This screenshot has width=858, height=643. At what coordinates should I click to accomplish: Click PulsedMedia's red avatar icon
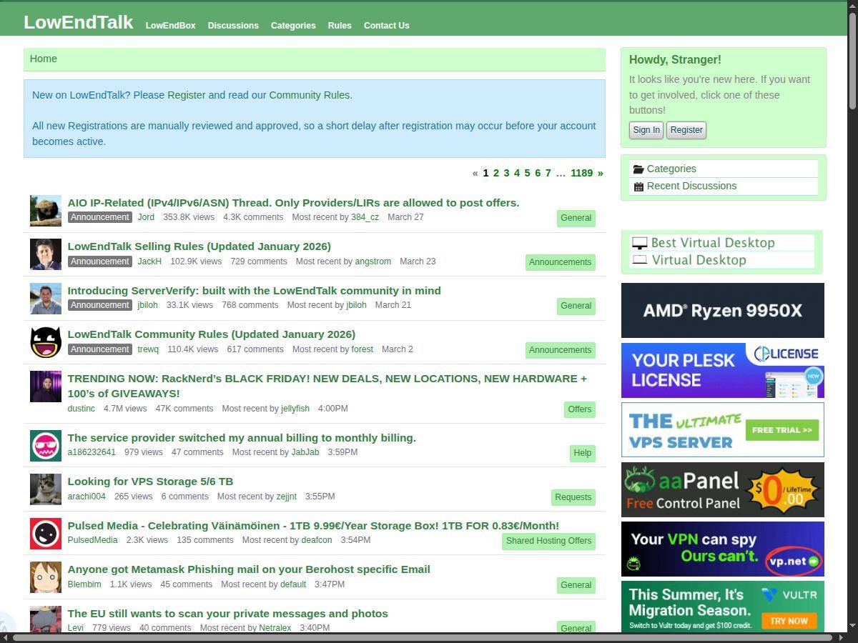pos(46,534)
